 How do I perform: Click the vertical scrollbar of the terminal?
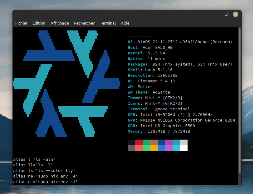pyautogui.click(x=239, y=99)
